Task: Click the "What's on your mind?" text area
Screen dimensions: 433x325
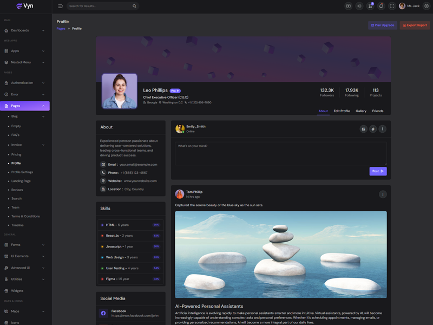Action: pos(280,153)
